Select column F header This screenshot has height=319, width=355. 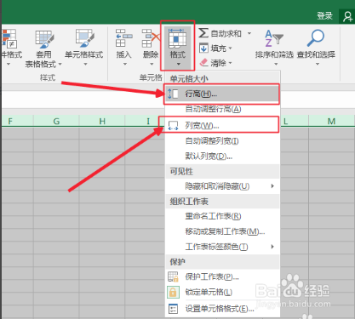tap(17, 122)
